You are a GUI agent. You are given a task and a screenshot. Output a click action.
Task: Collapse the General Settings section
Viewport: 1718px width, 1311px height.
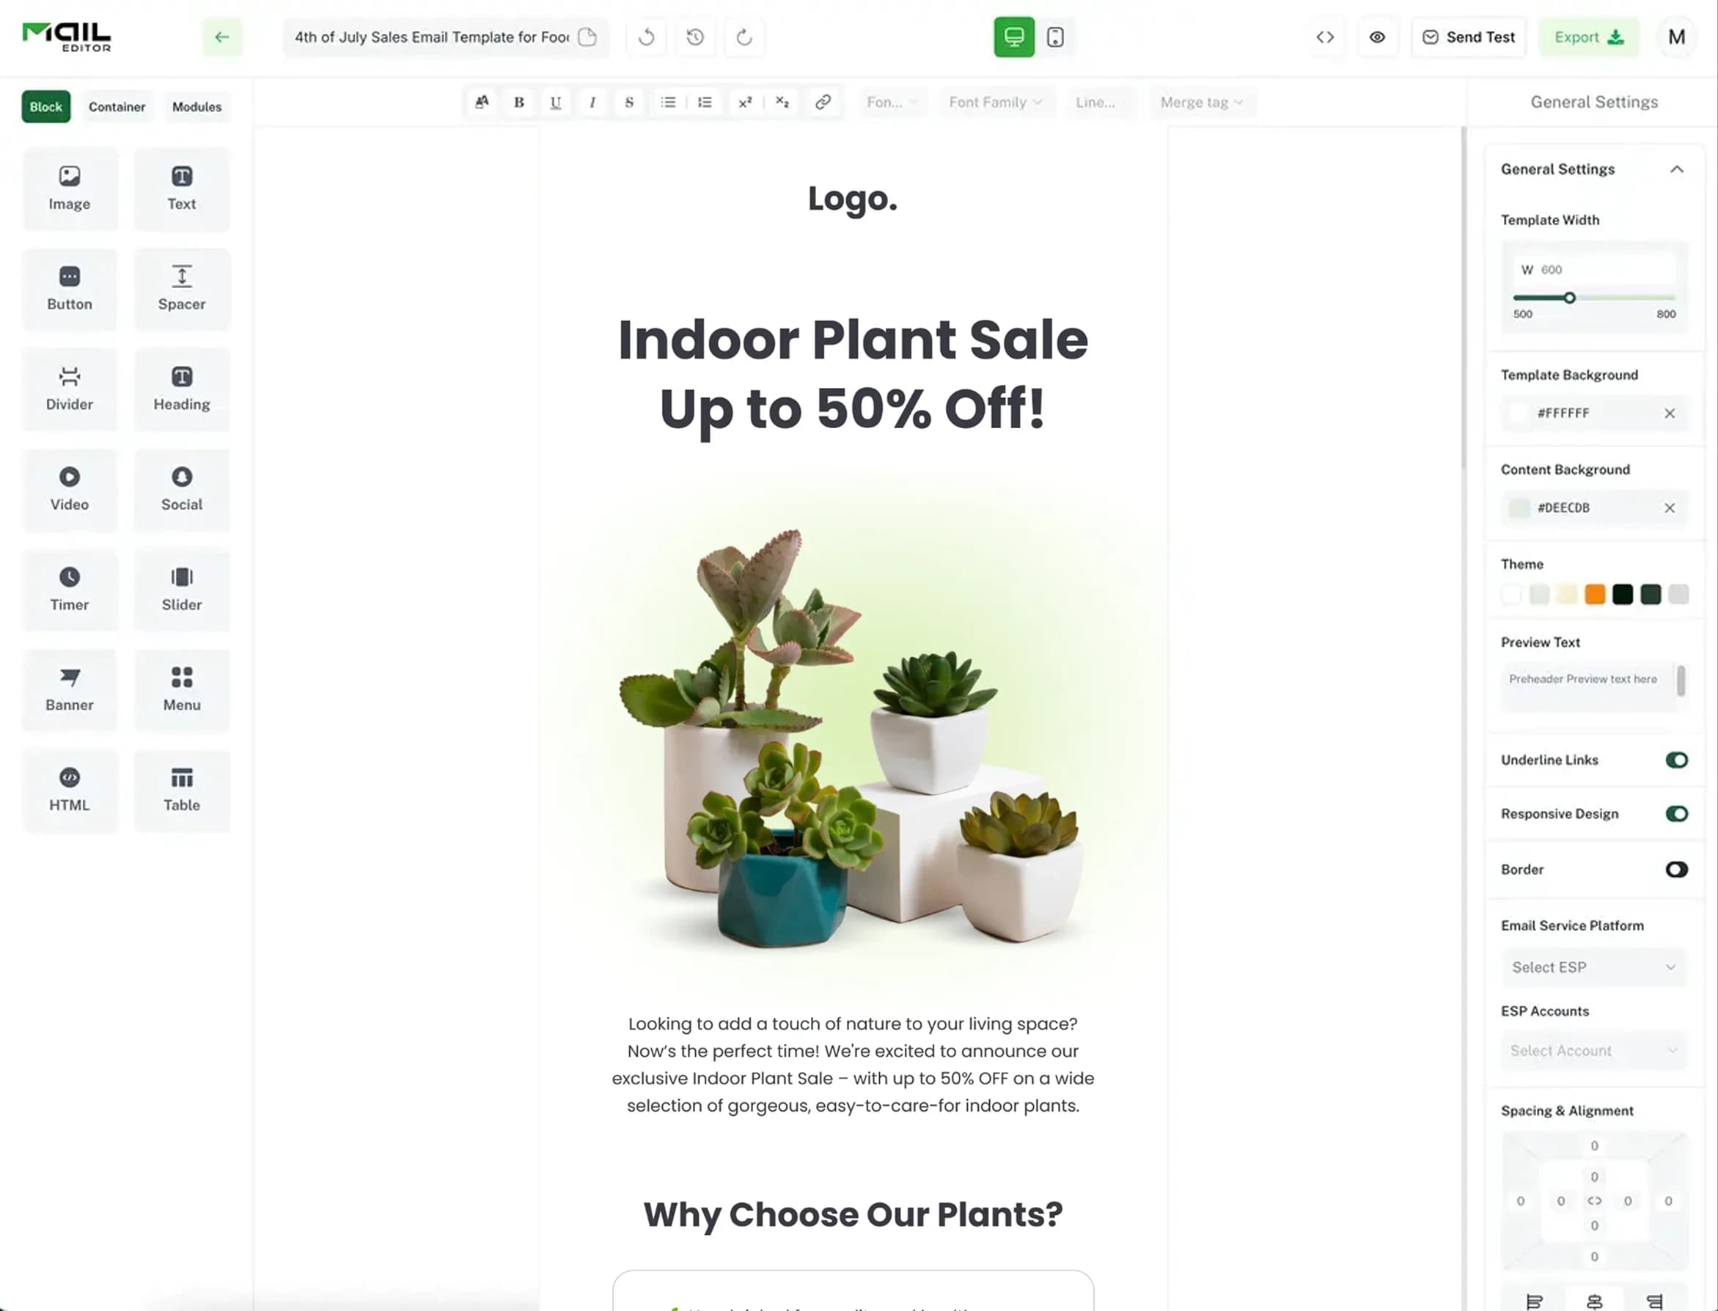[x=1676, y=169]
